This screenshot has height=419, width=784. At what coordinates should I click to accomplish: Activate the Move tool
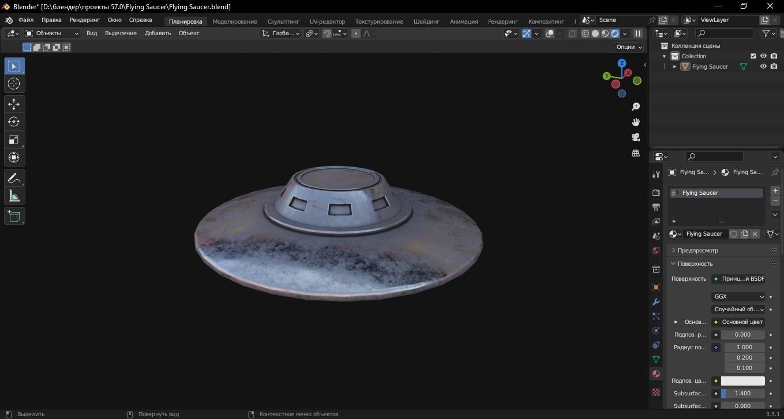pos(14,104)
